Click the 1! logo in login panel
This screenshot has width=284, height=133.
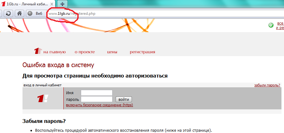pos(43,98)
